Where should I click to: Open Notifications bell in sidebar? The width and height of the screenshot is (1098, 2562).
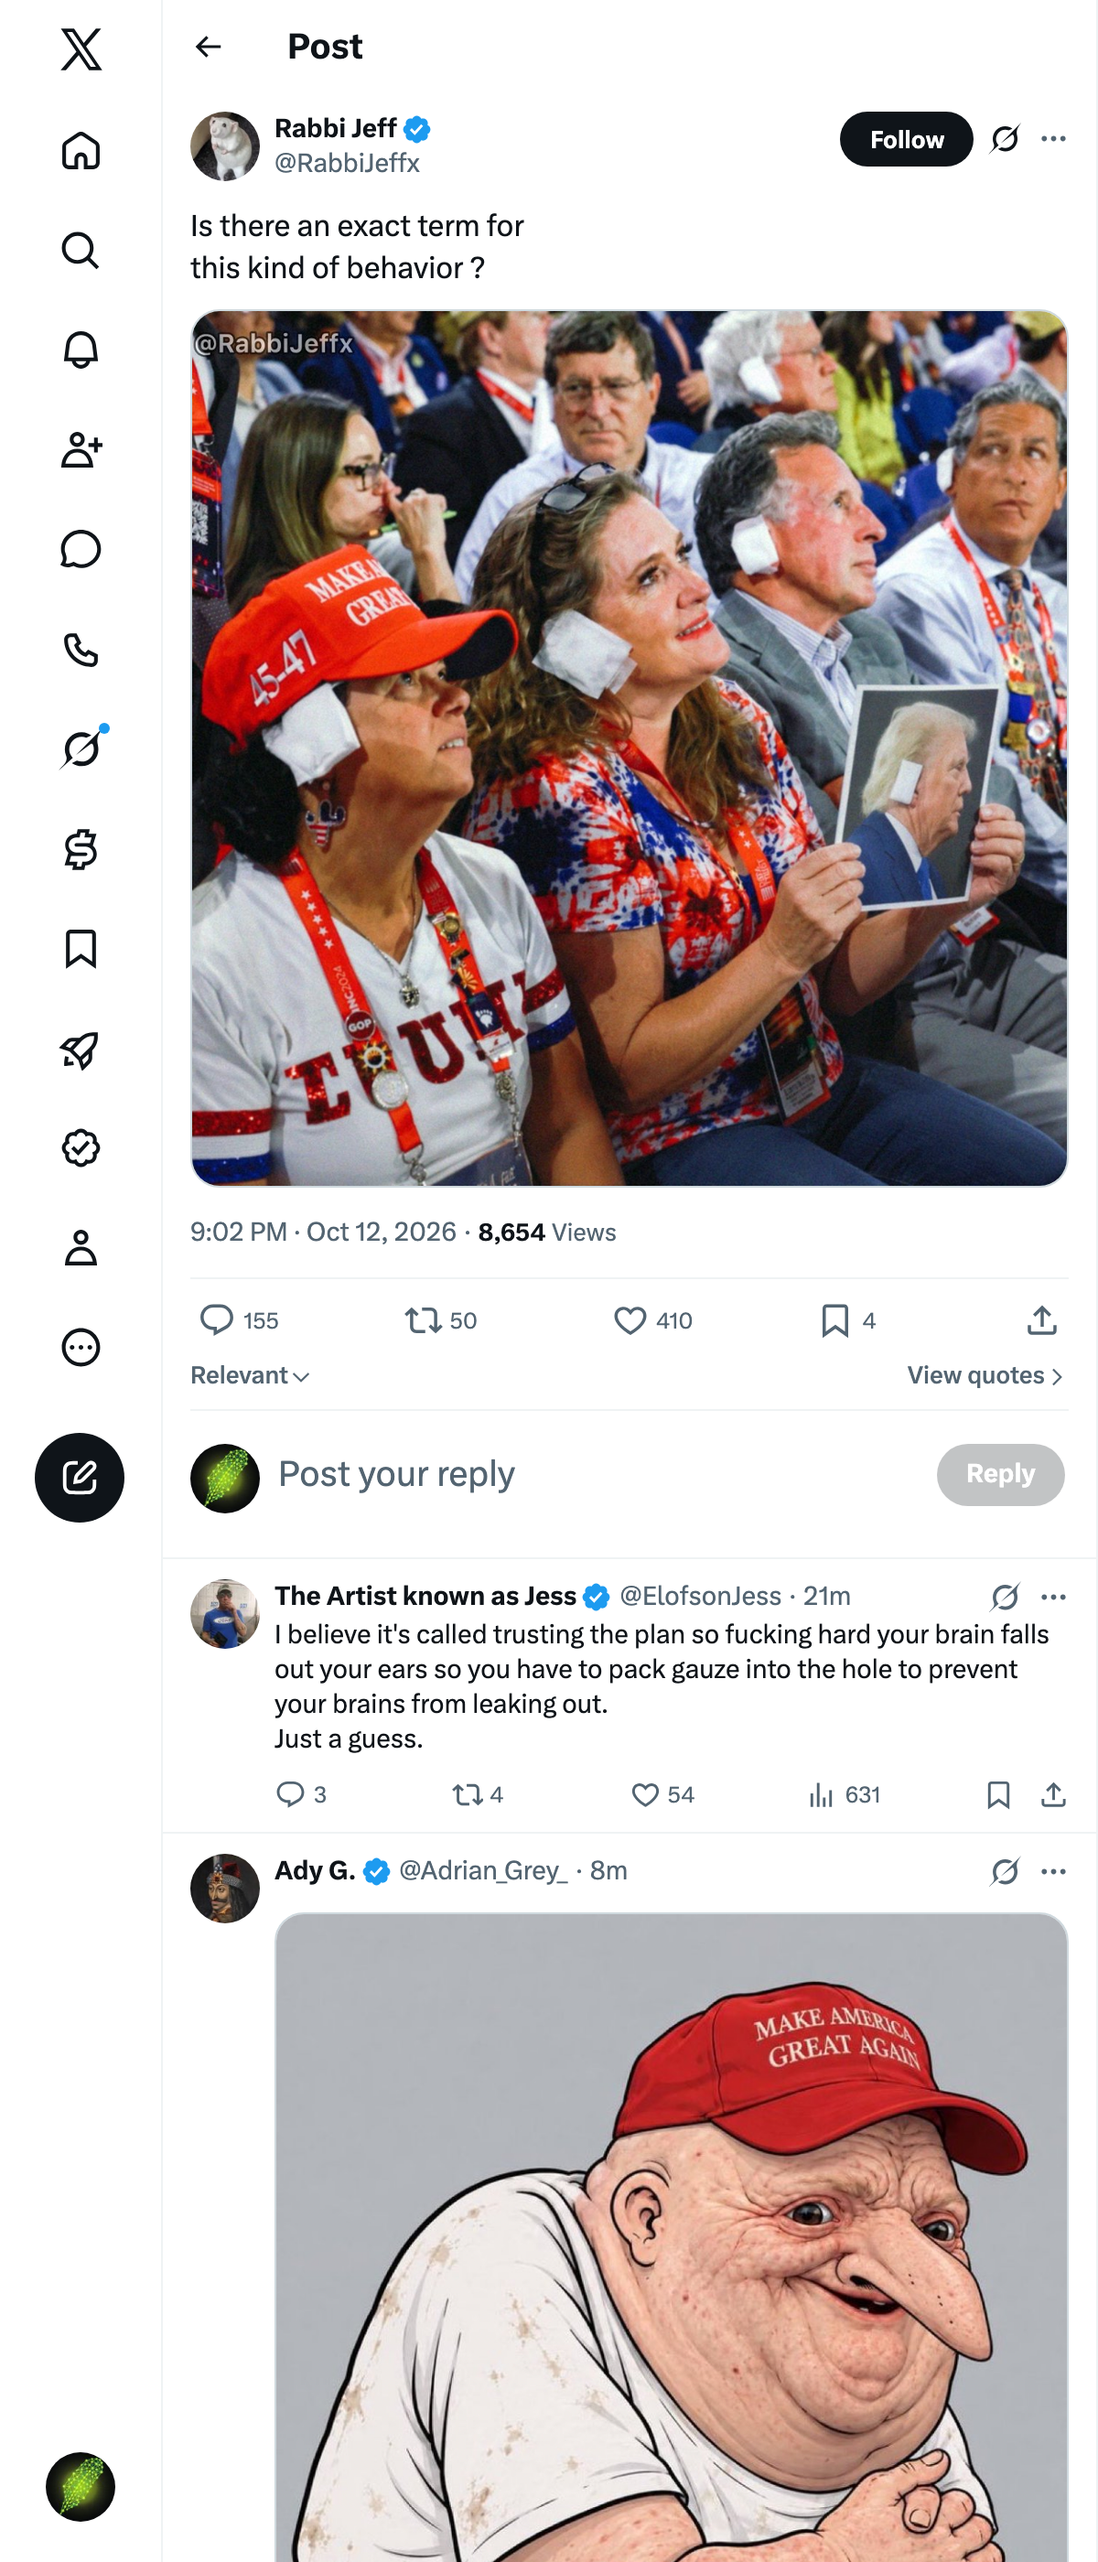pyautogui.click(x=81, y=350)
